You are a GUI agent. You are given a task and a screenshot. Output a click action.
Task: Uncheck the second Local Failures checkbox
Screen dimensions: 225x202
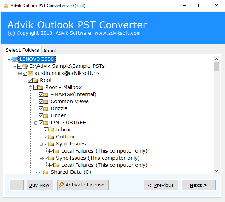[52, 165]
